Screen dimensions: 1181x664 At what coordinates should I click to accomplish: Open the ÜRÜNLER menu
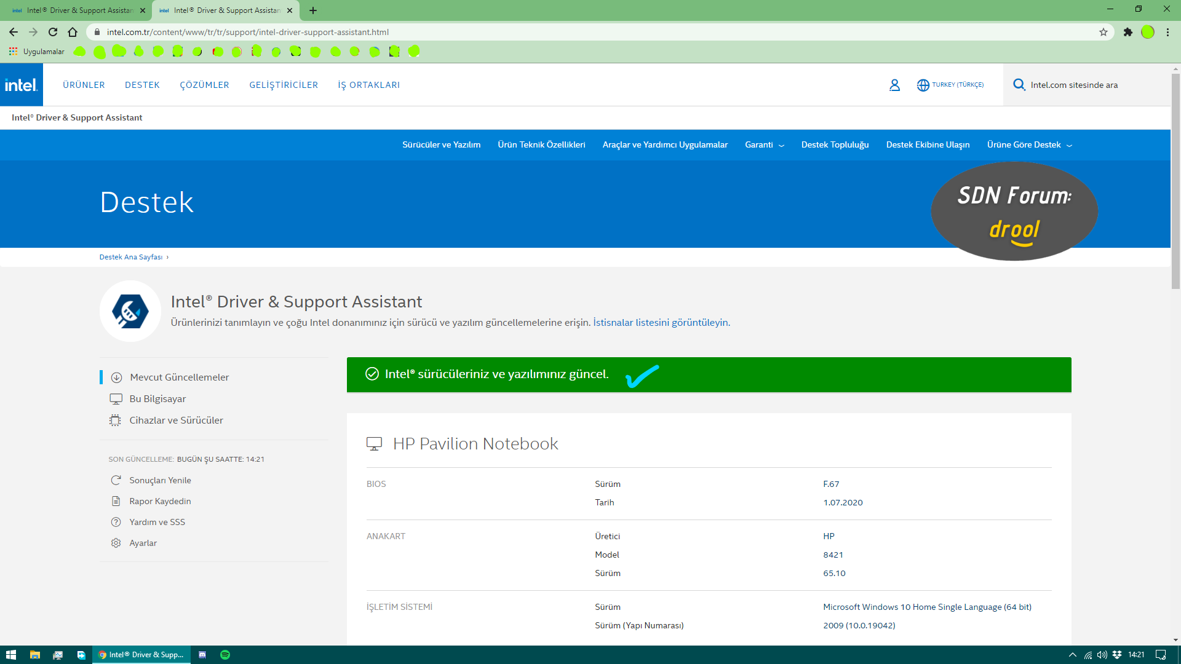(x=84, y=85)
